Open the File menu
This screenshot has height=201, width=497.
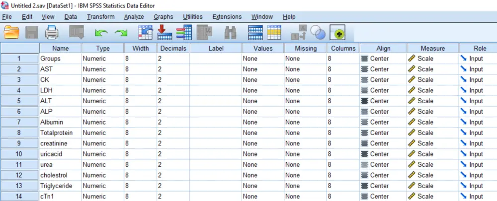(x=7, y=17)
